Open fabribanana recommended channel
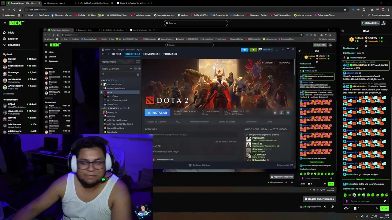Screen dimensions: 392x220 pyautogui.click(x=20, y=126)
